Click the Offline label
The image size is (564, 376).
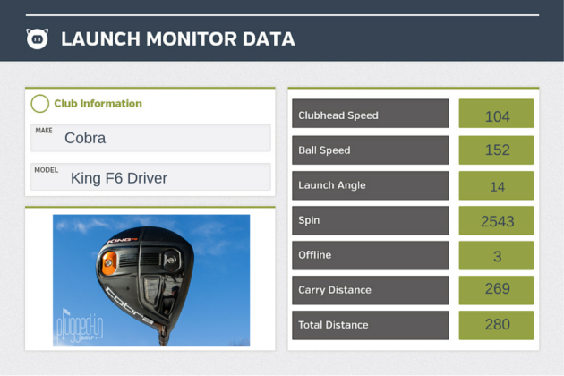coord(371,255)
